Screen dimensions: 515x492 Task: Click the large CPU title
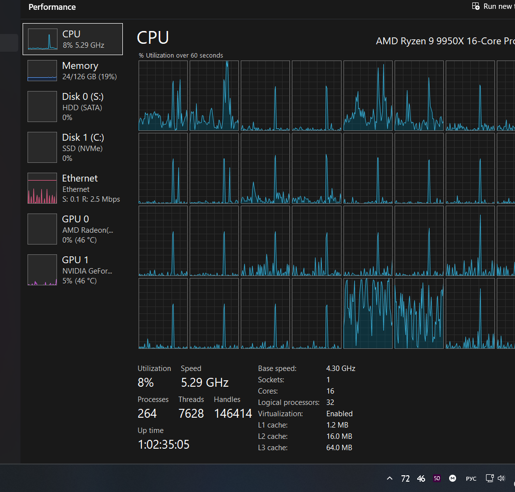click(x=153, y=37)
